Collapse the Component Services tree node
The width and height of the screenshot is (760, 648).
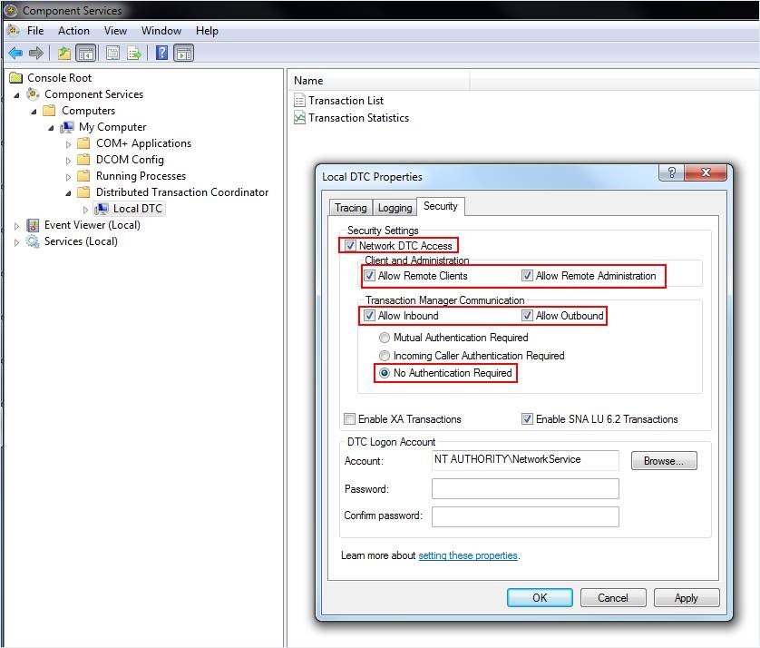(16, 95)
